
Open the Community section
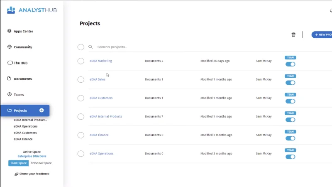tap(23, 47)
